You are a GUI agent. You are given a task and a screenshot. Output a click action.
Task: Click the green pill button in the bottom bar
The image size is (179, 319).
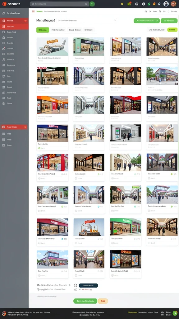(85, 301)
